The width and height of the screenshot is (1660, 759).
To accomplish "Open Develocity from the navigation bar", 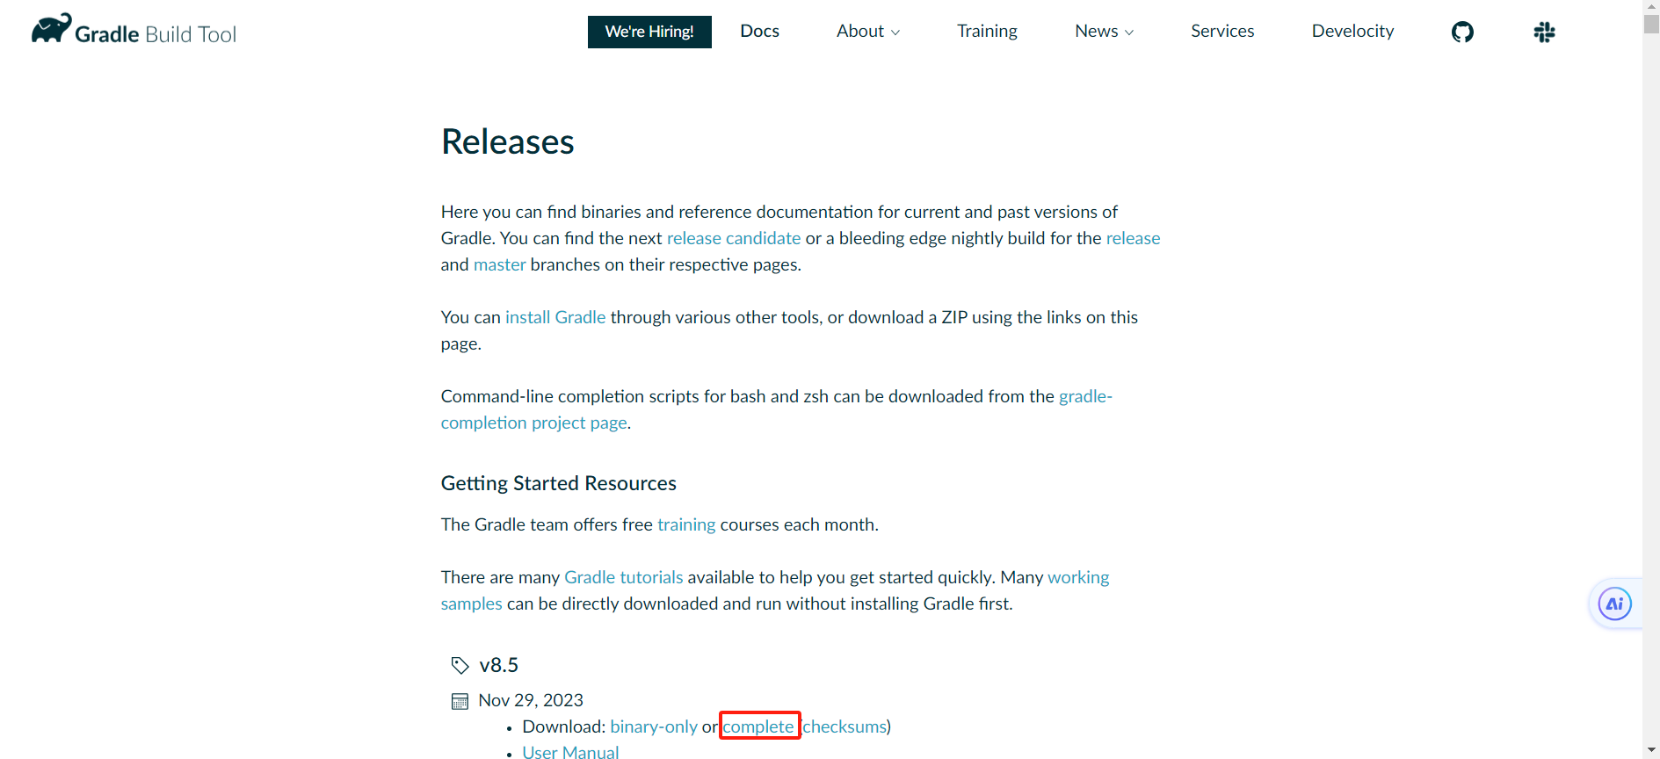I will [x=1352, y=32].
